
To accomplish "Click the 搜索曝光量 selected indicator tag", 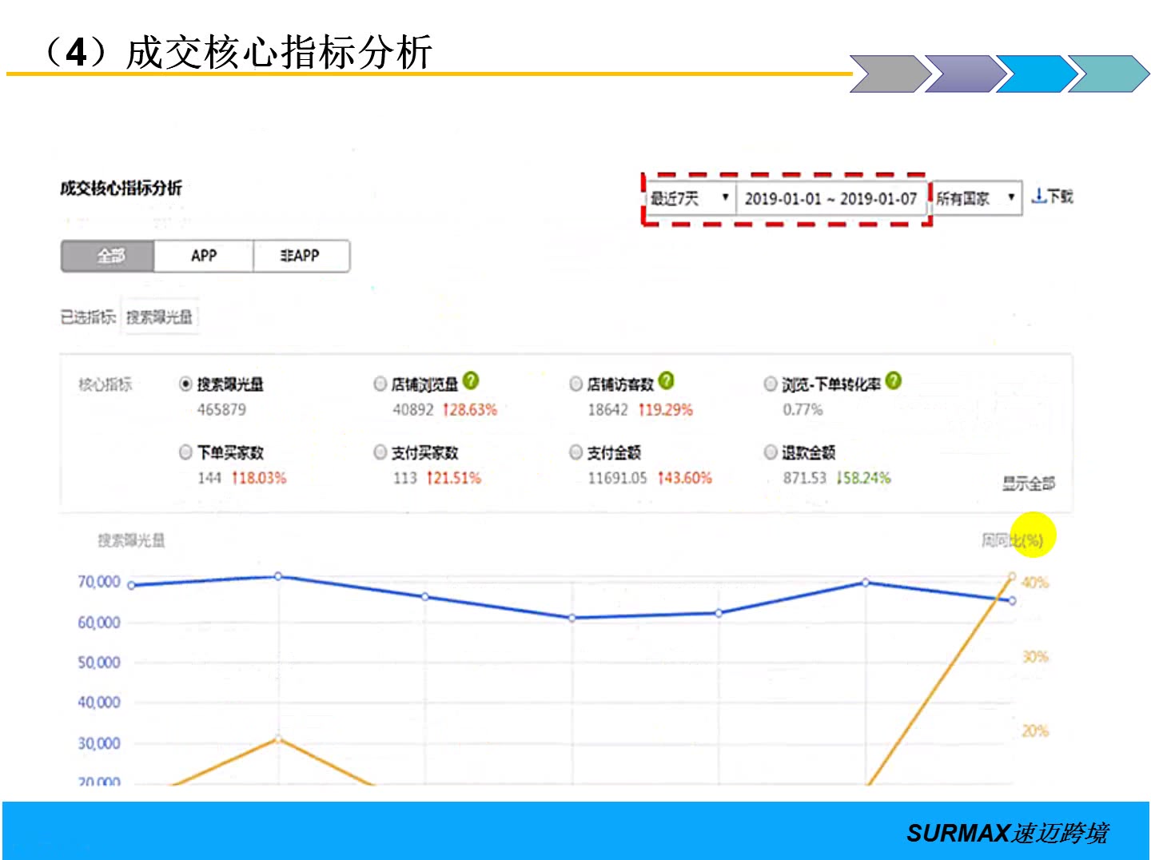I will click(160, 316).
